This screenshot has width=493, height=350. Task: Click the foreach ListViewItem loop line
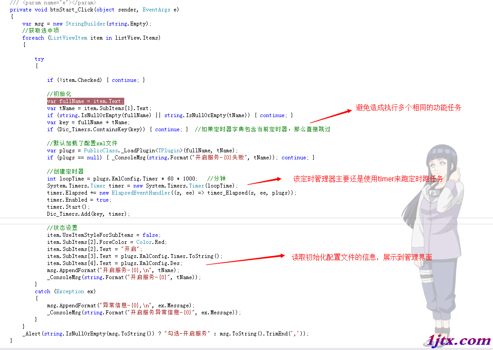click(x=91, y=38)
